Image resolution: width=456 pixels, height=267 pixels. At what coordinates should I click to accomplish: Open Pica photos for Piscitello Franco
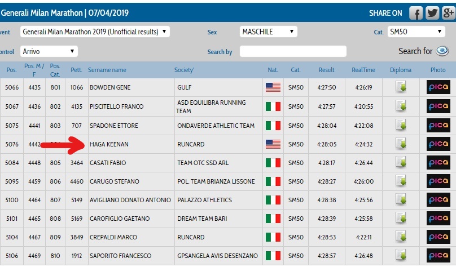tap(439, 106)
